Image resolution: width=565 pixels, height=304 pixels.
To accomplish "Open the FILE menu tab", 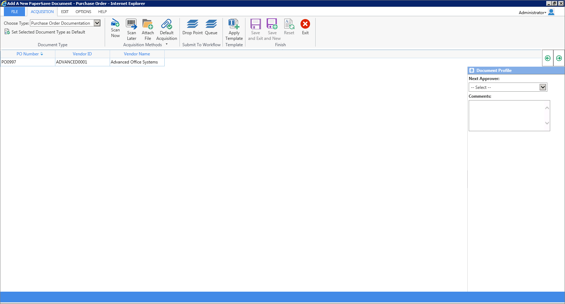I will [x=14, y=12].
